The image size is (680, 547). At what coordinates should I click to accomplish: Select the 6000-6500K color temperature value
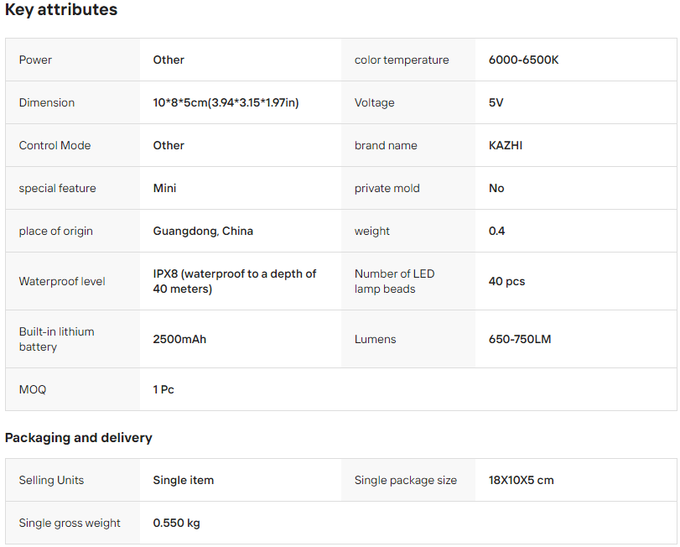(x=523, y=60)
